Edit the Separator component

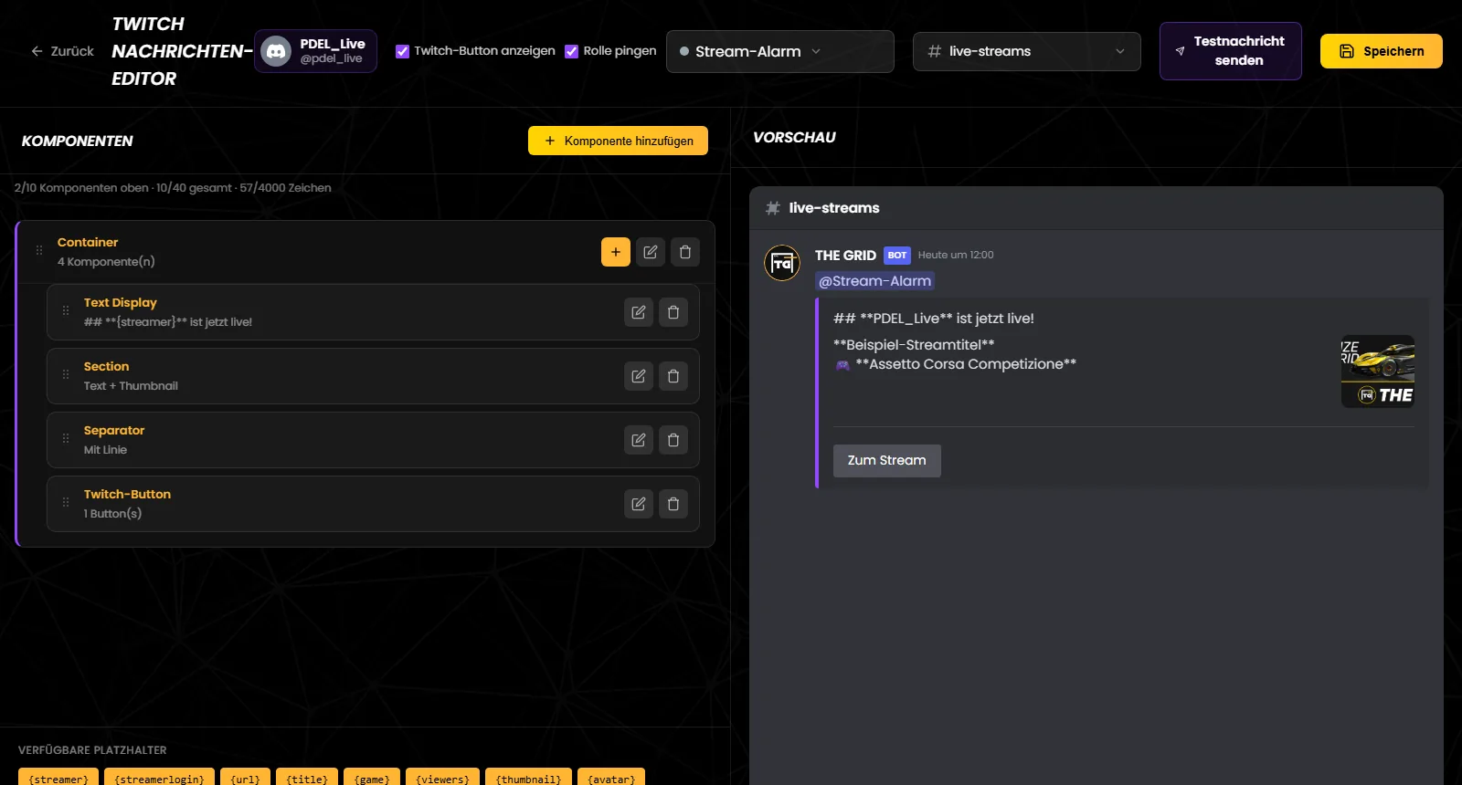coord(639,440)
